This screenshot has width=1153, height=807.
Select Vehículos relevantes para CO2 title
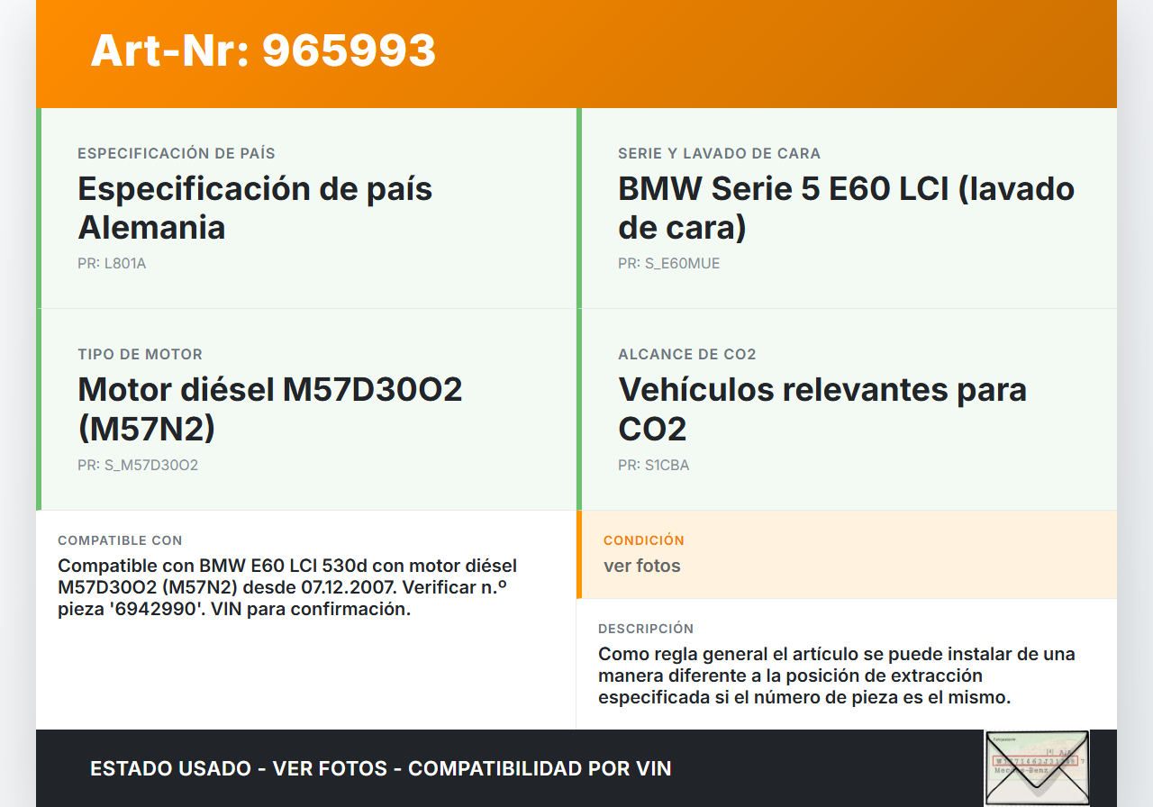pos(822,409)
